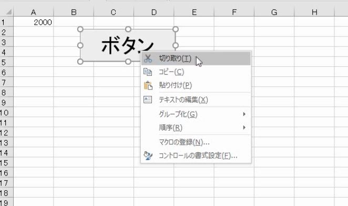Screen dimensions: 348x206
Task: Select row 9 header
Action: [x=7, y=102]
